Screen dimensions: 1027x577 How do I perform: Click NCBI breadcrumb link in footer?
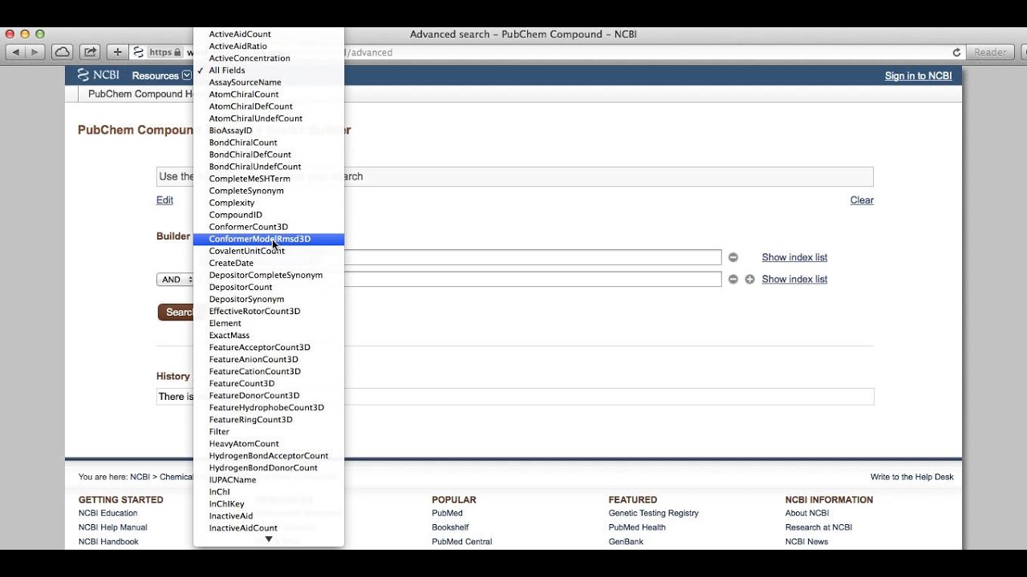pos(140,477)
